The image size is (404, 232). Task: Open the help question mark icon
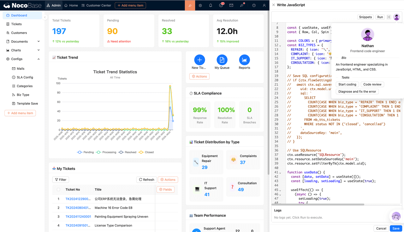coord(254,5)
